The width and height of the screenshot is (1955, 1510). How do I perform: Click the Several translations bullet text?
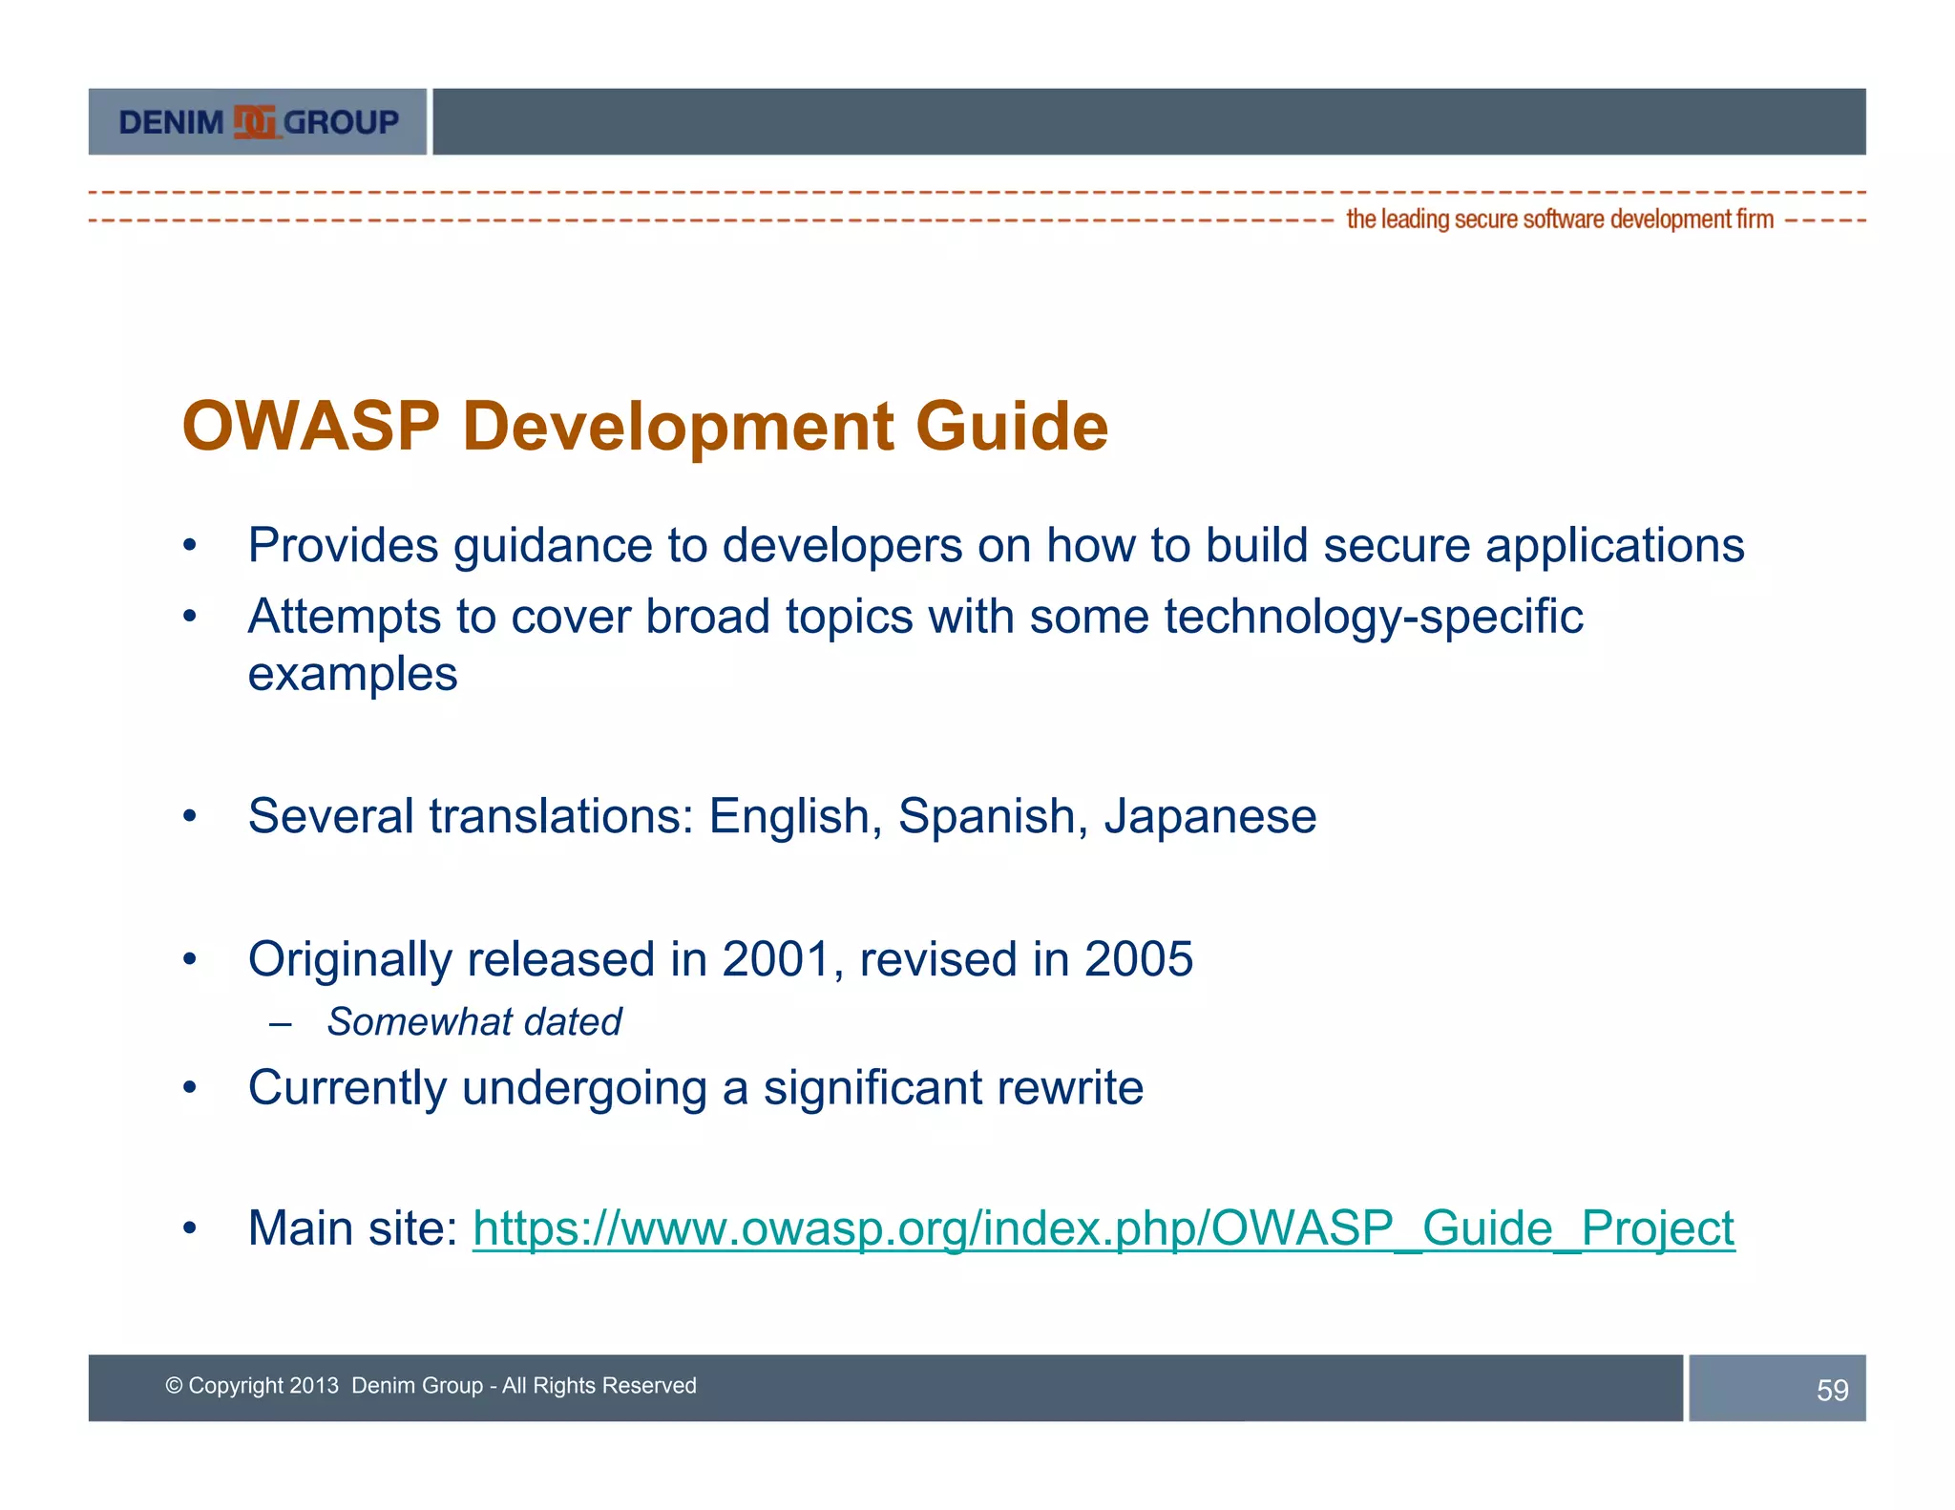[x=781, y=817]
